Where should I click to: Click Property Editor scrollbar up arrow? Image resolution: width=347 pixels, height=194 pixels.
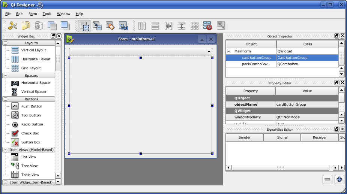tap(341, 90)
